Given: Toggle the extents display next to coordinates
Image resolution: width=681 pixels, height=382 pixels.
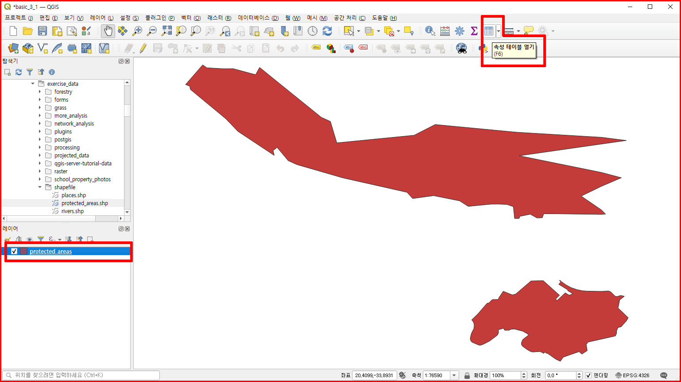Looking at the screenshot, I should [x=402, y=375].
